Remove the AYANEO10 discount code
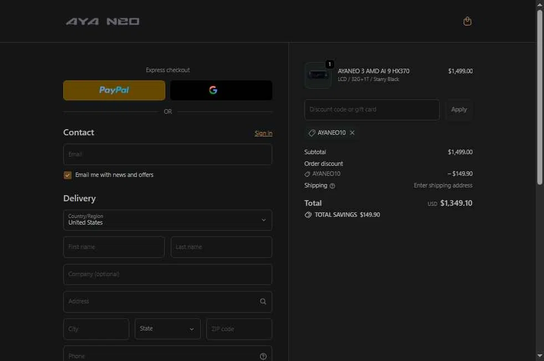This screenshot has height=361, width=544. [x=352, y=133]
